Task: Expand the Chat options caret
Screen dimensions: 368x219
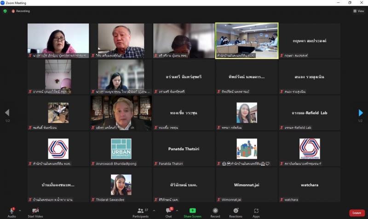Action: [177, 211]
